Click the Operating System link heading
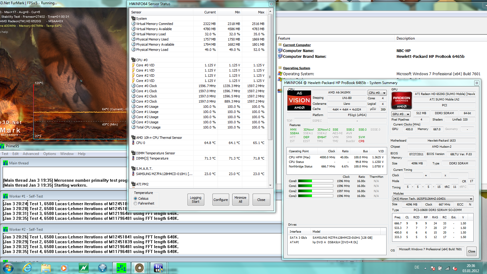 click(296, 68)
